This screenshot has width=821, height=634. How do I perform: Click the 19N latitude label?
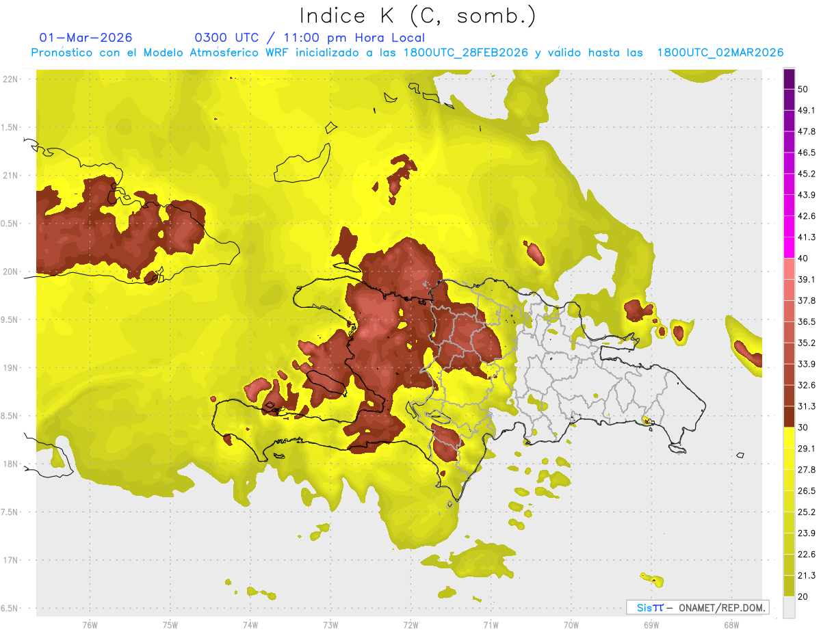(x=11, y=367)
